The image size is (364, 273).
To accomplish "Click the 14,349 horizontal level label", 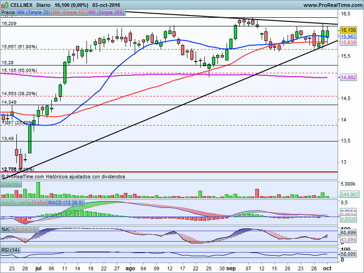I will 9,102.
